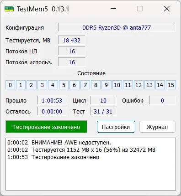Screen dimensions: 181x196
Task: Click the TestMem5 memory stick app icon
Action: (x=9, y=9)
